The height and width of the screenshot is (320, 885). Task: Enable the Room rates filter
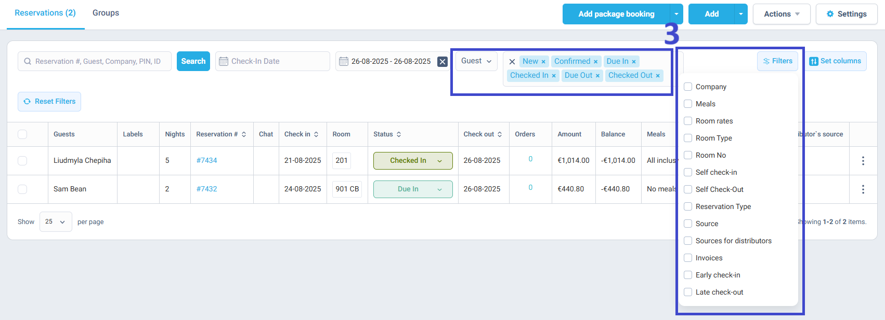point(688,121)
